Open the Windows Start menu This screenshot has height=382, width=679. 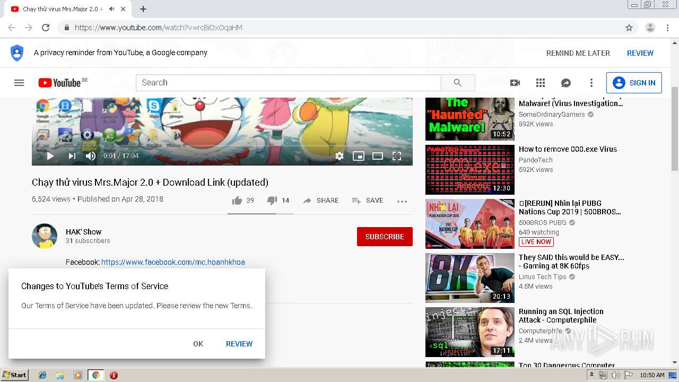pos(14,375)
